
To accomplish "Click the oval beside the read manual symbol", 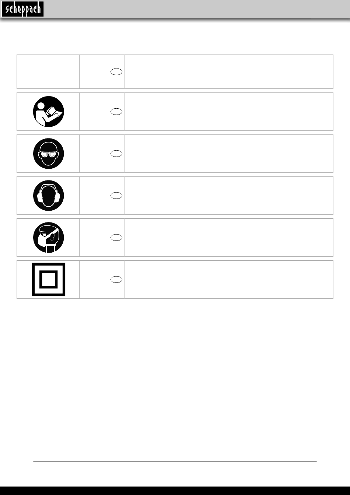I will 116,112.
